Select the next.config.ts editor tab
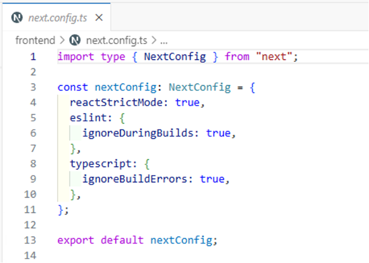Image resolution: width=369 pixels, height=263 pixels. coord(56,17)
